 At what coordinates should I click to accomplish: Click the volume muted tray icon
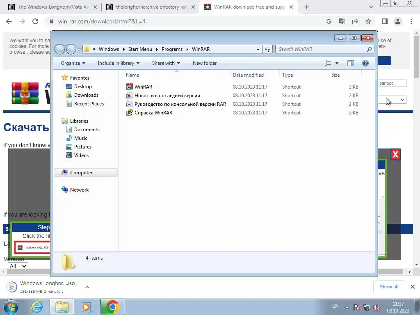pos(377,307)
